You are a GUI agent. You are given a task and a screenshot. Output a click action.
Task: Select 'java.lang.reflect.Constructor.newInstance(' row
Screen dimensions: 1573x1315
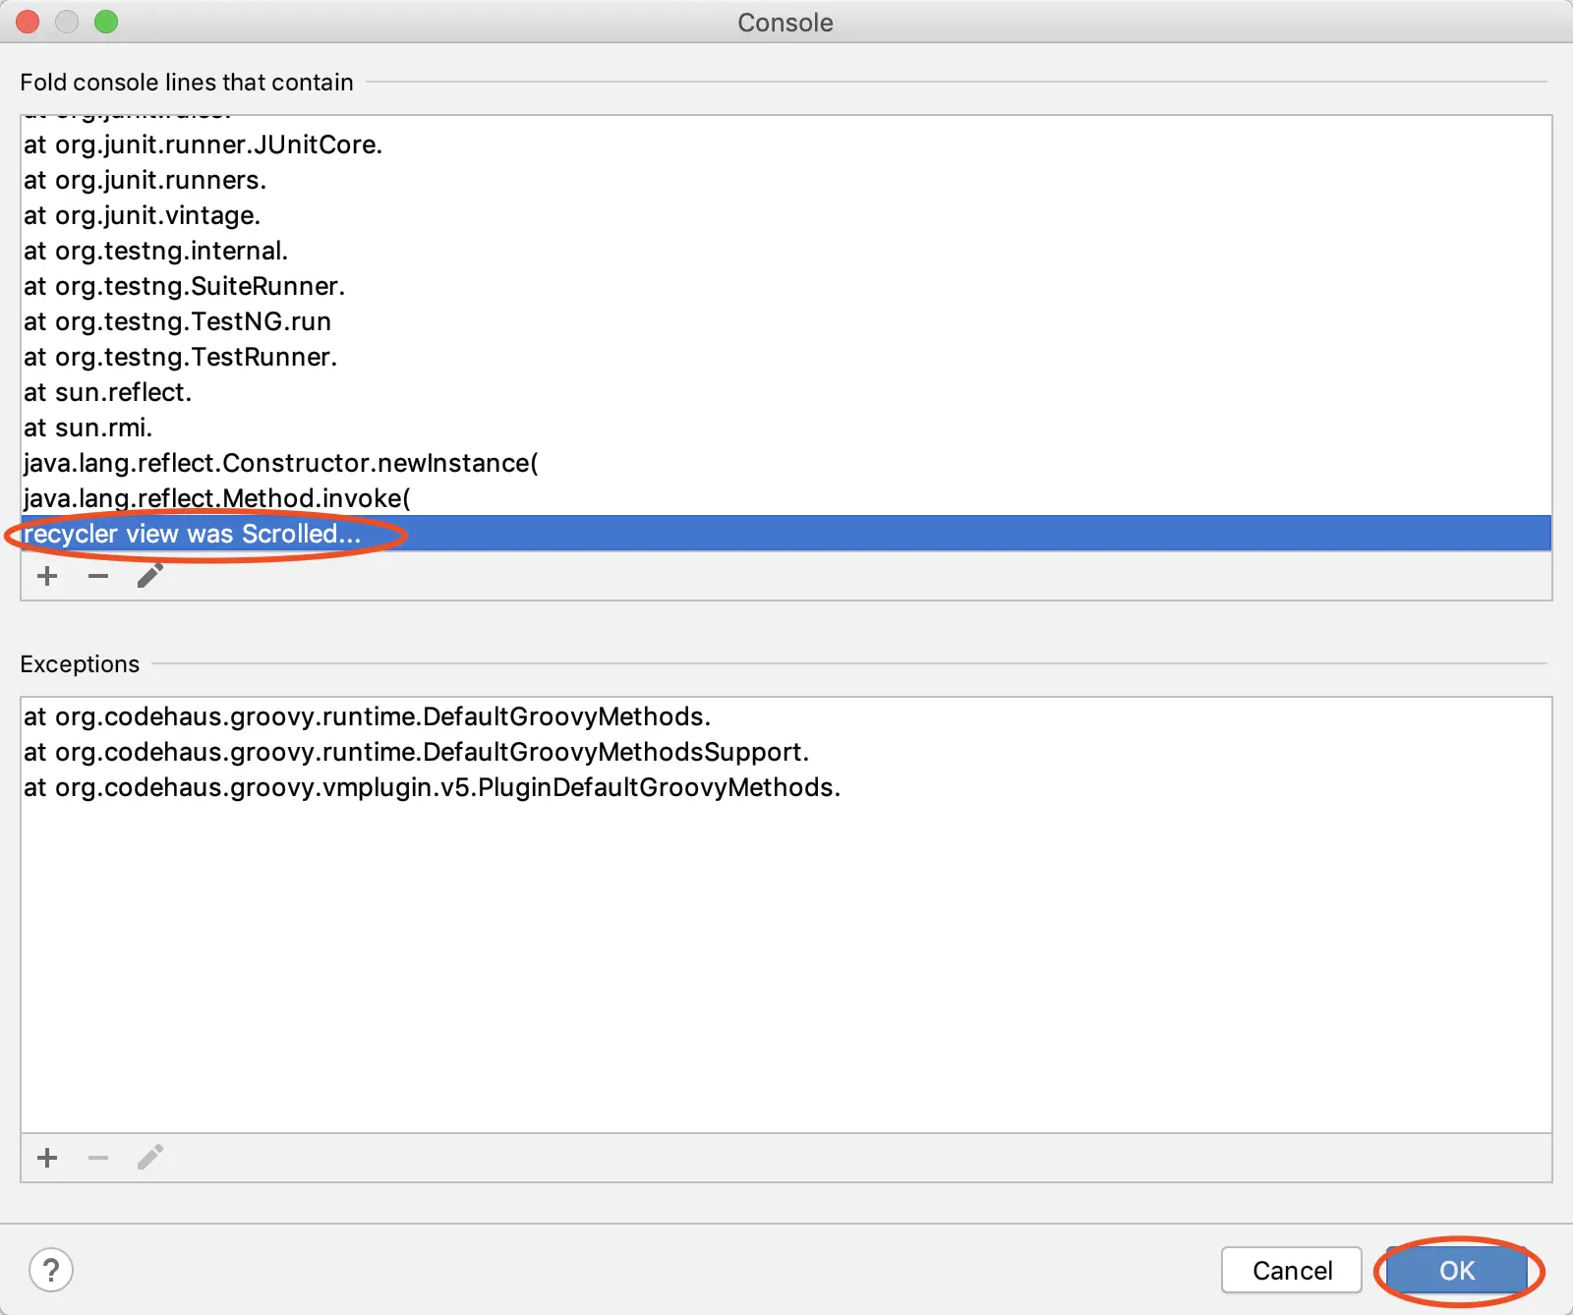click(x=786, y=463)
